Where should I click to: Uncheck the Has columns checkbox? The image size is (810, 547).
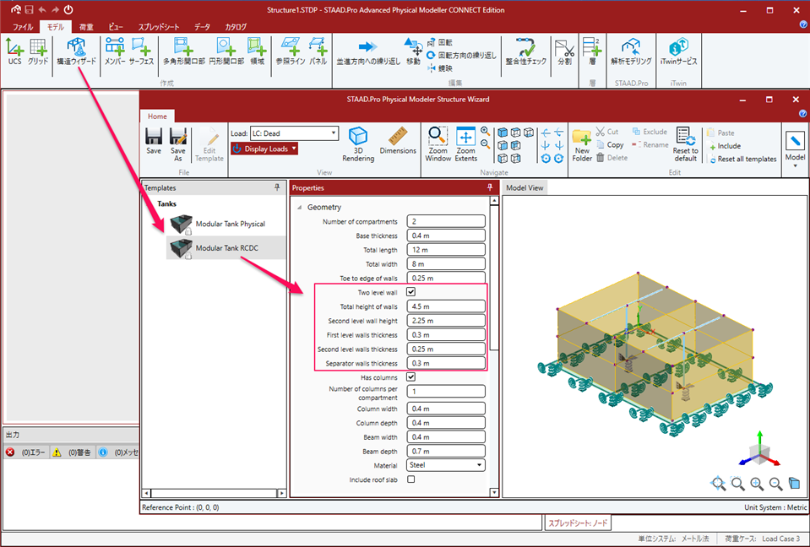click(x=410, y=377)
